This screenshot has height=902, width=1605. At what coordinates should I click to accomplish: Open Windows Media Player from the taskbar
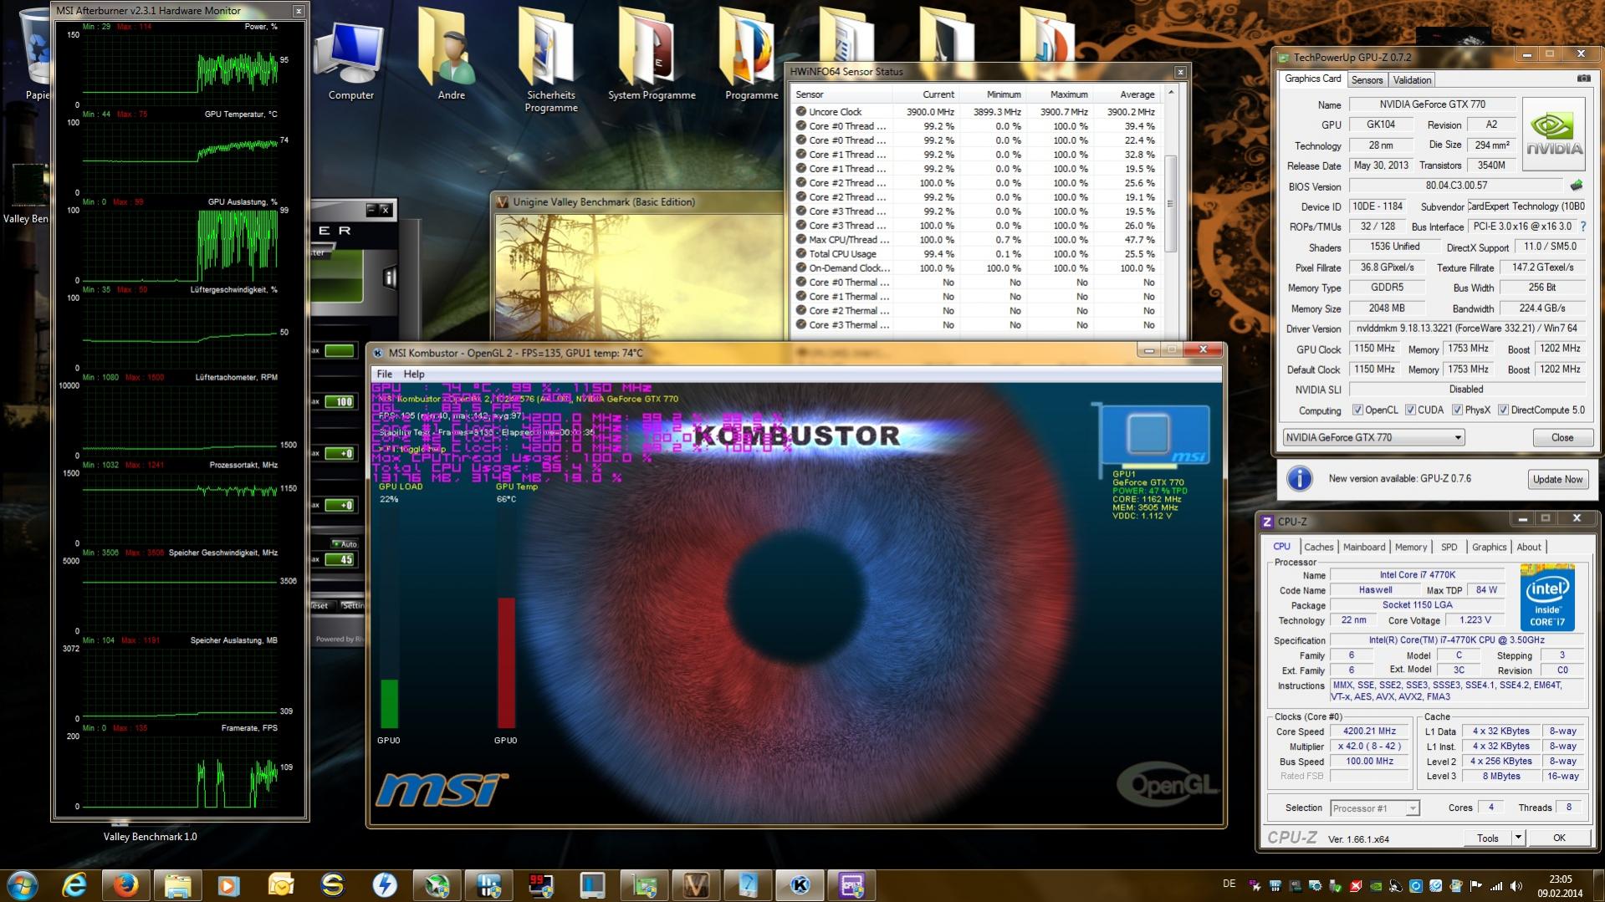[228, 884]
